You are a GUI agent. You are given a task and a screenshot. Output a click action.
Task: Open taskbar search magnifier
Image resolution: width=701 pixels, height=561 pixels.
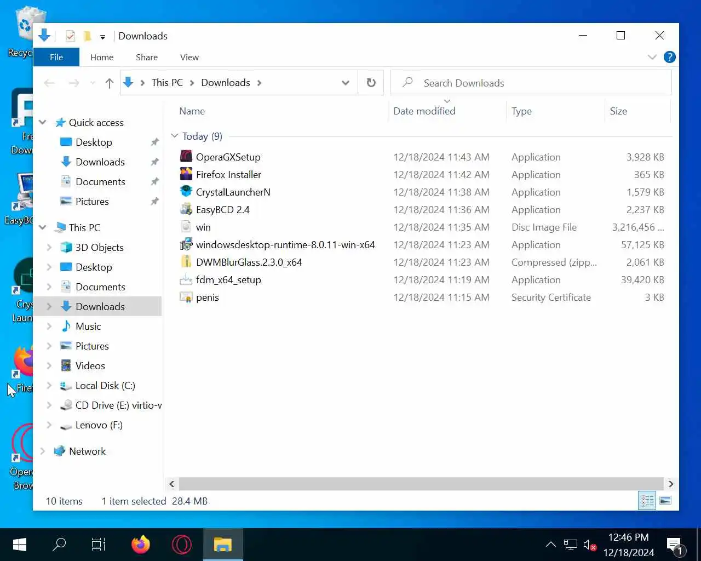[x=59, y=545]
